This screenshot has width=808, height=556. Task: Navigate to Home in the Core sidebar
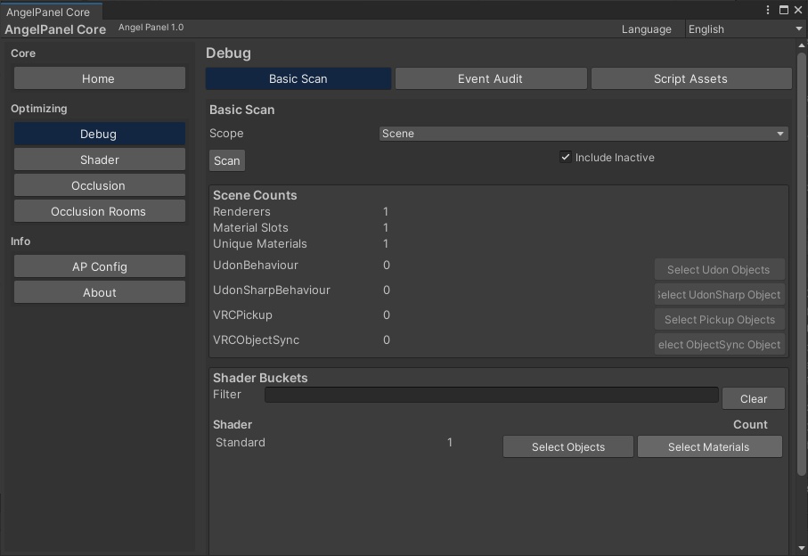coord(99,78)
